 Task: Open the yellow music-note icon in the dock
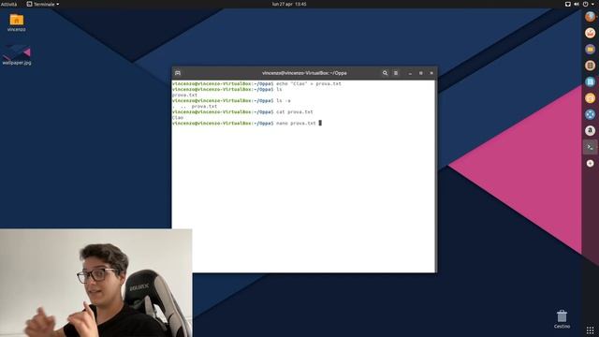click(591, 98)
